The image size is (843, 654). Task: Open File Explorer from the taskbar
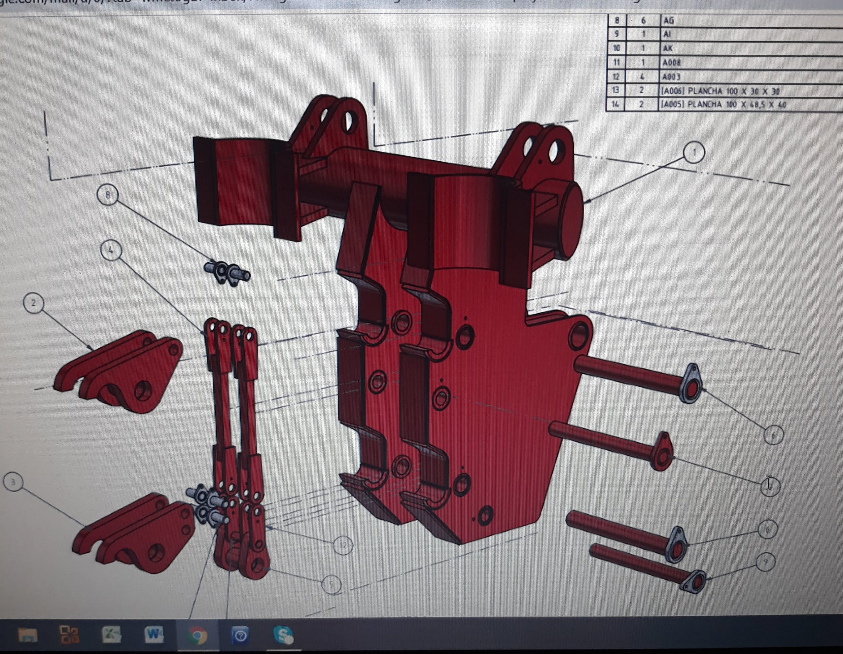click(x=28, y=635)
